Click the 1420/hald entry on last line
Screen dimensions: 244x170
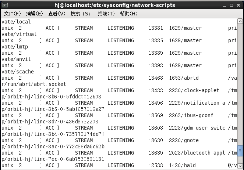tap(183, 165)
